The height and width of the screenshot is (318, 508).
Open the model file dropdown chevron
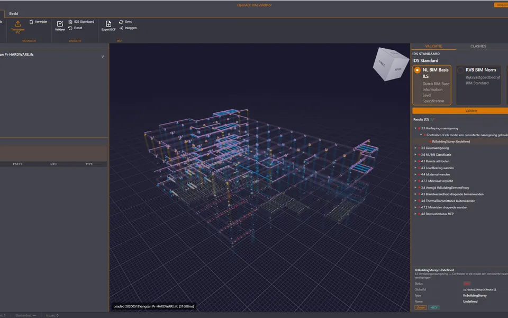click(103, 57)
